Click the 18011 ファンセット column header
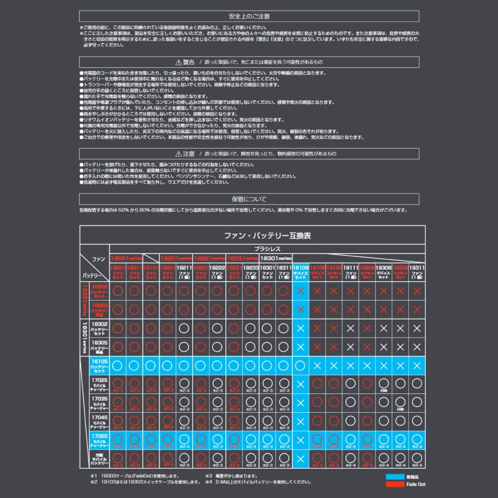This screenshot has height=498, width=498. point(134,272)
